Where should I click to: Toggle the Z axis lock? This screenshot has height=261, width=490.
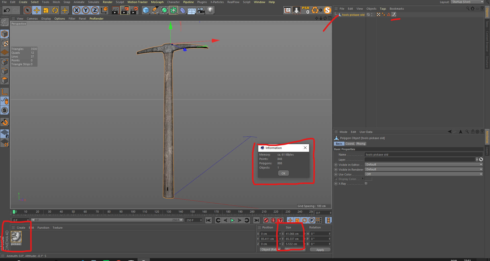[x=95, y=10]
